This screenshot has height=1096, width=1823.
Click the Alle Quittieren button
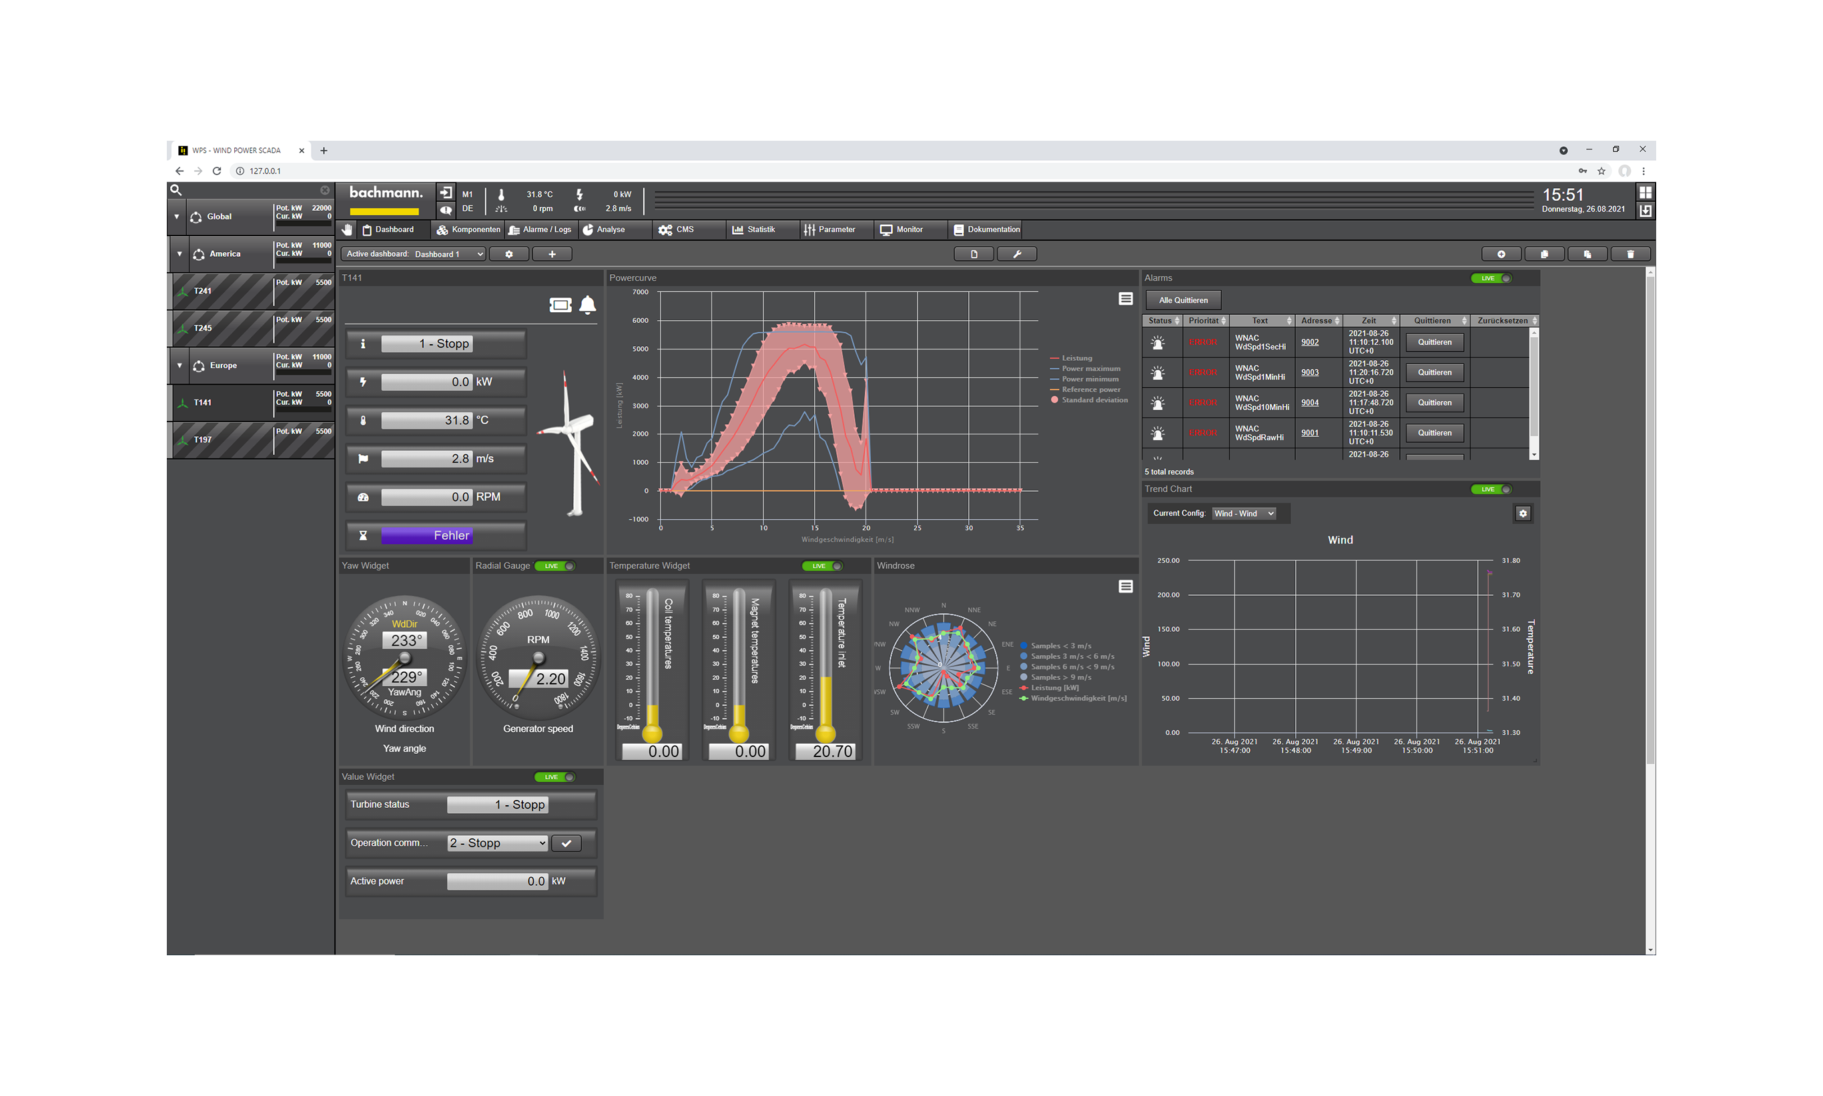click(1182, 301)
